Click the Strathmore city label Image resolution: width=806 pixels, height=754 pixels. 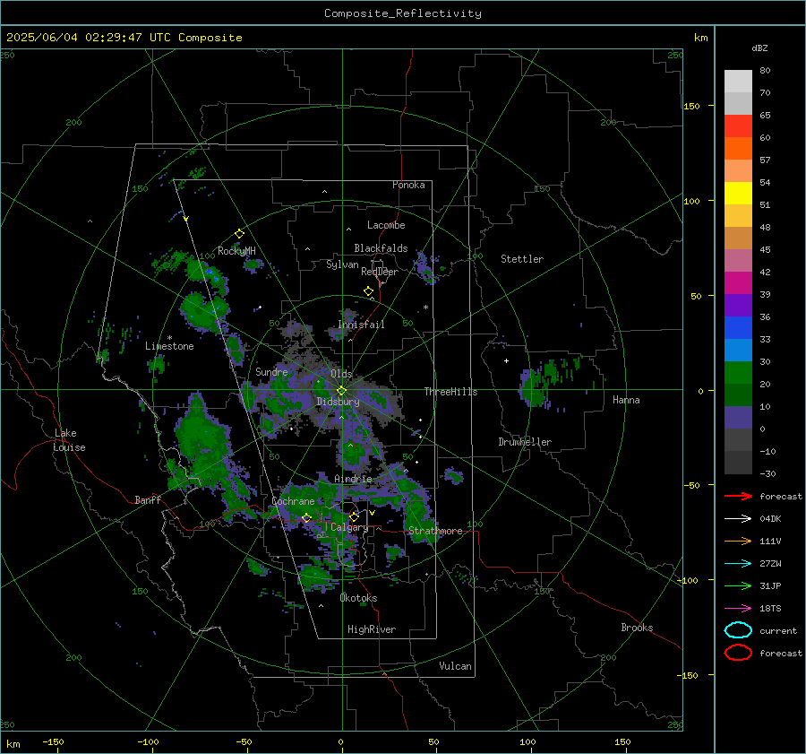(435, 531)
